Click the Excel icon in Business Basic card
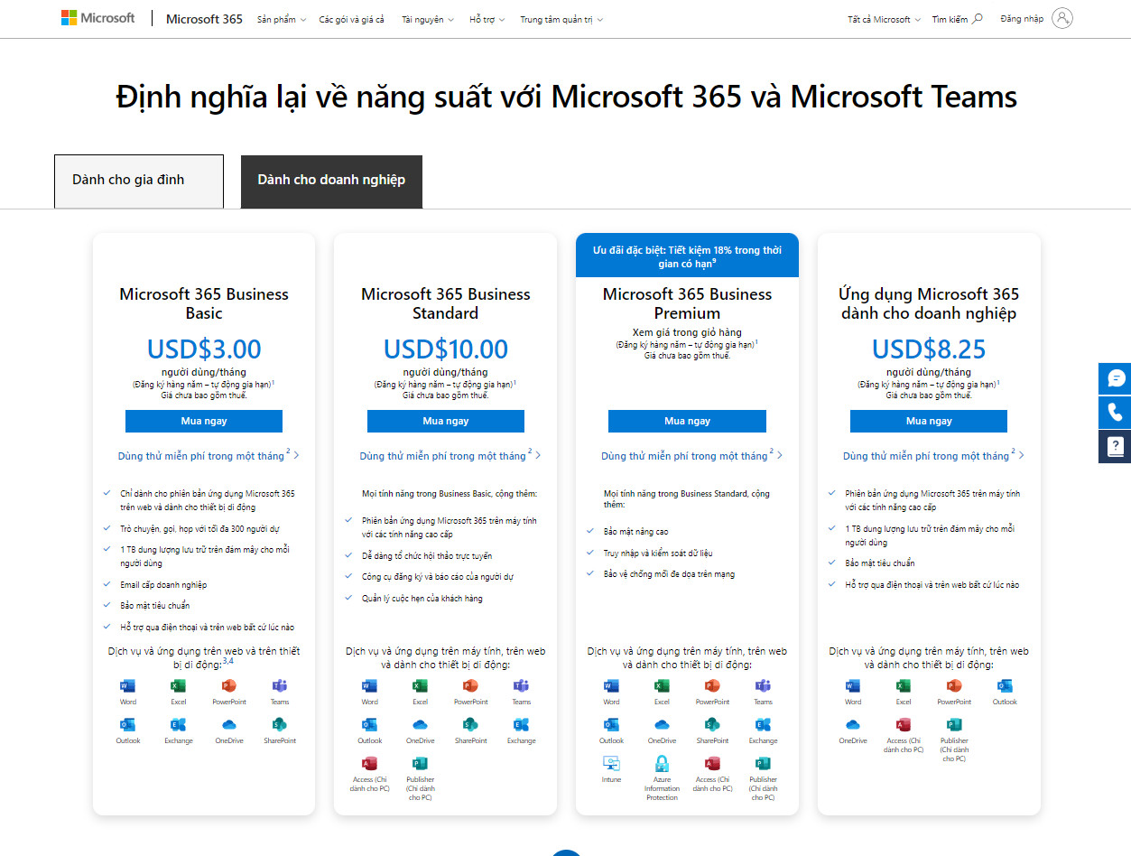 click(178, 686)
